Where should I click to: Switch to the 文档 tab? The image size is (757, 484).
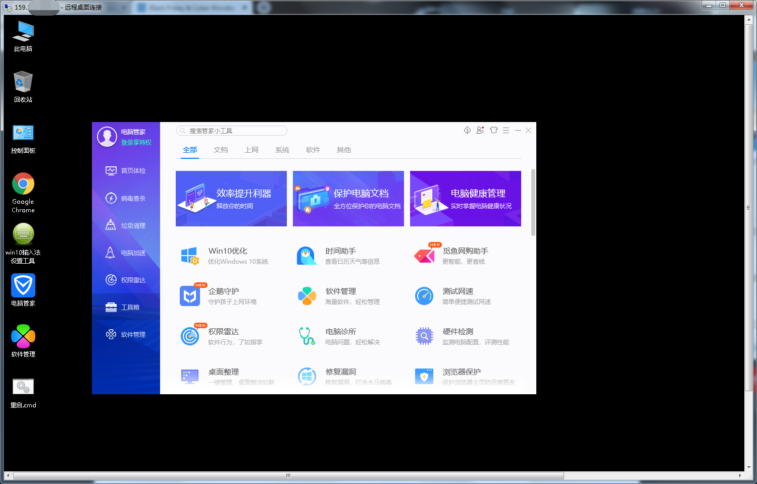pyautogui.click(x=221, y=150)
